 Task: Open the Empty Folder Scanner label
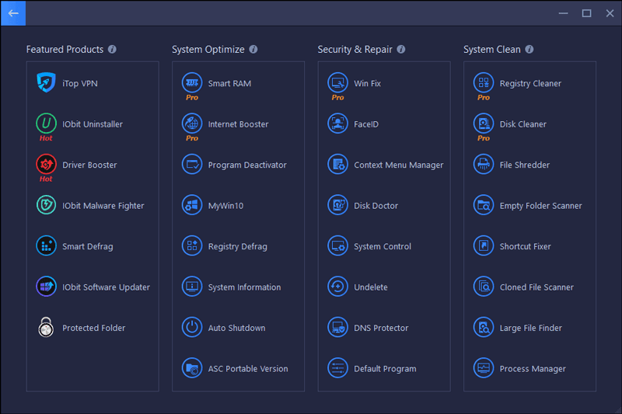[x=540, y=206]
